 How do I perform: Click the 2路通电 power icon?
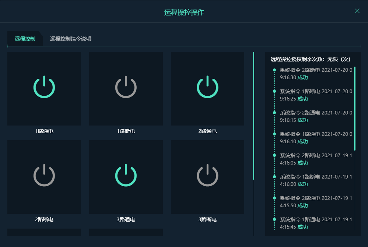(x=207, y=88)
